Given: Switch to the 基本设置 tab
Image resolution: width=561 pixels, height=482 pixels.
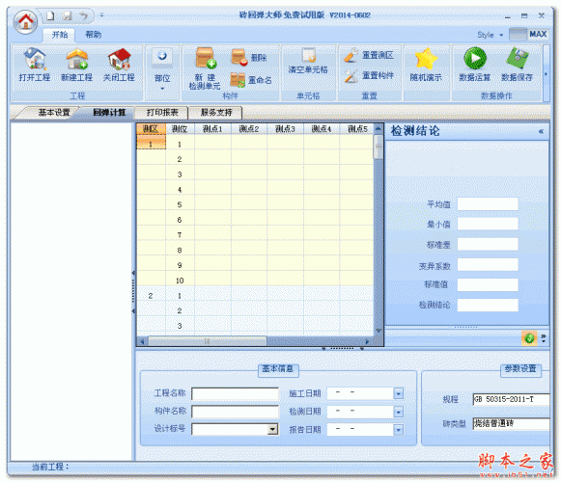Looking at the screenshot, I should [x=54, y=112].
